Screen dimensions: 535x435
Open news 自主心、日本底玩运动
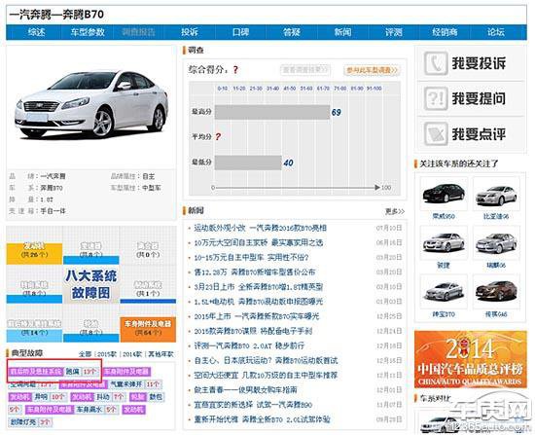coord(266,360)
